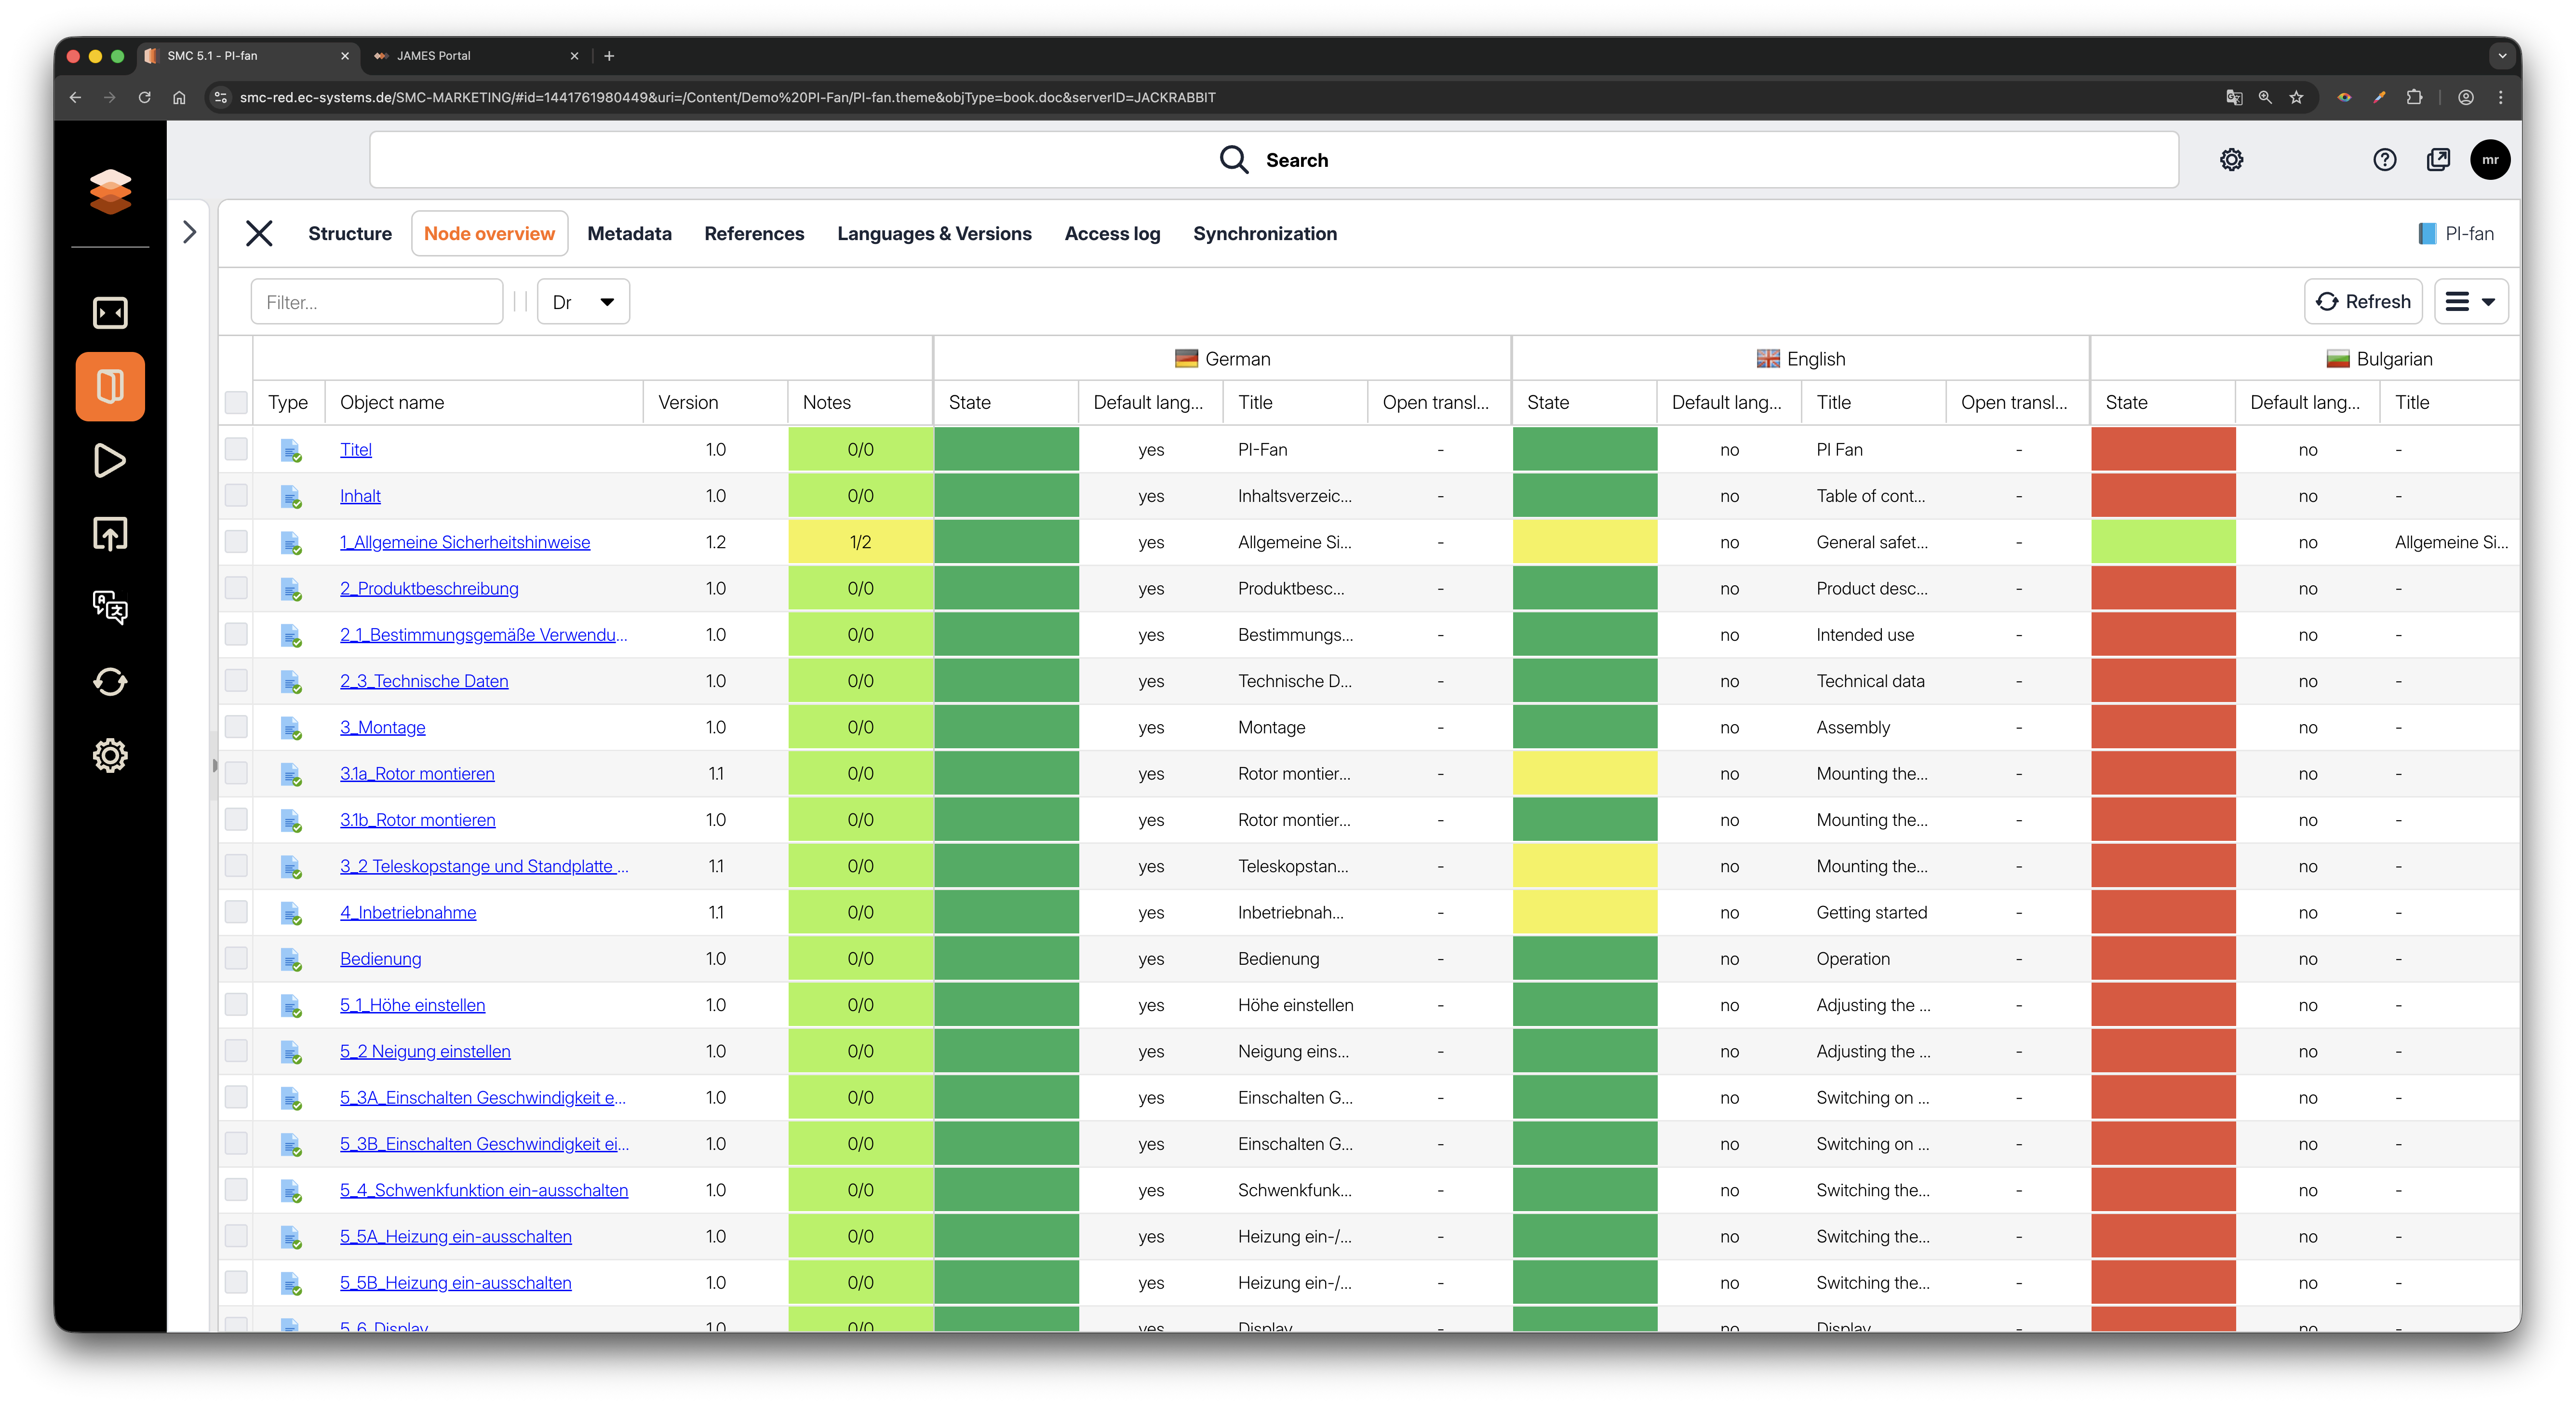
Task: Click the X icon beside Structure
Action: pos(259,234)
